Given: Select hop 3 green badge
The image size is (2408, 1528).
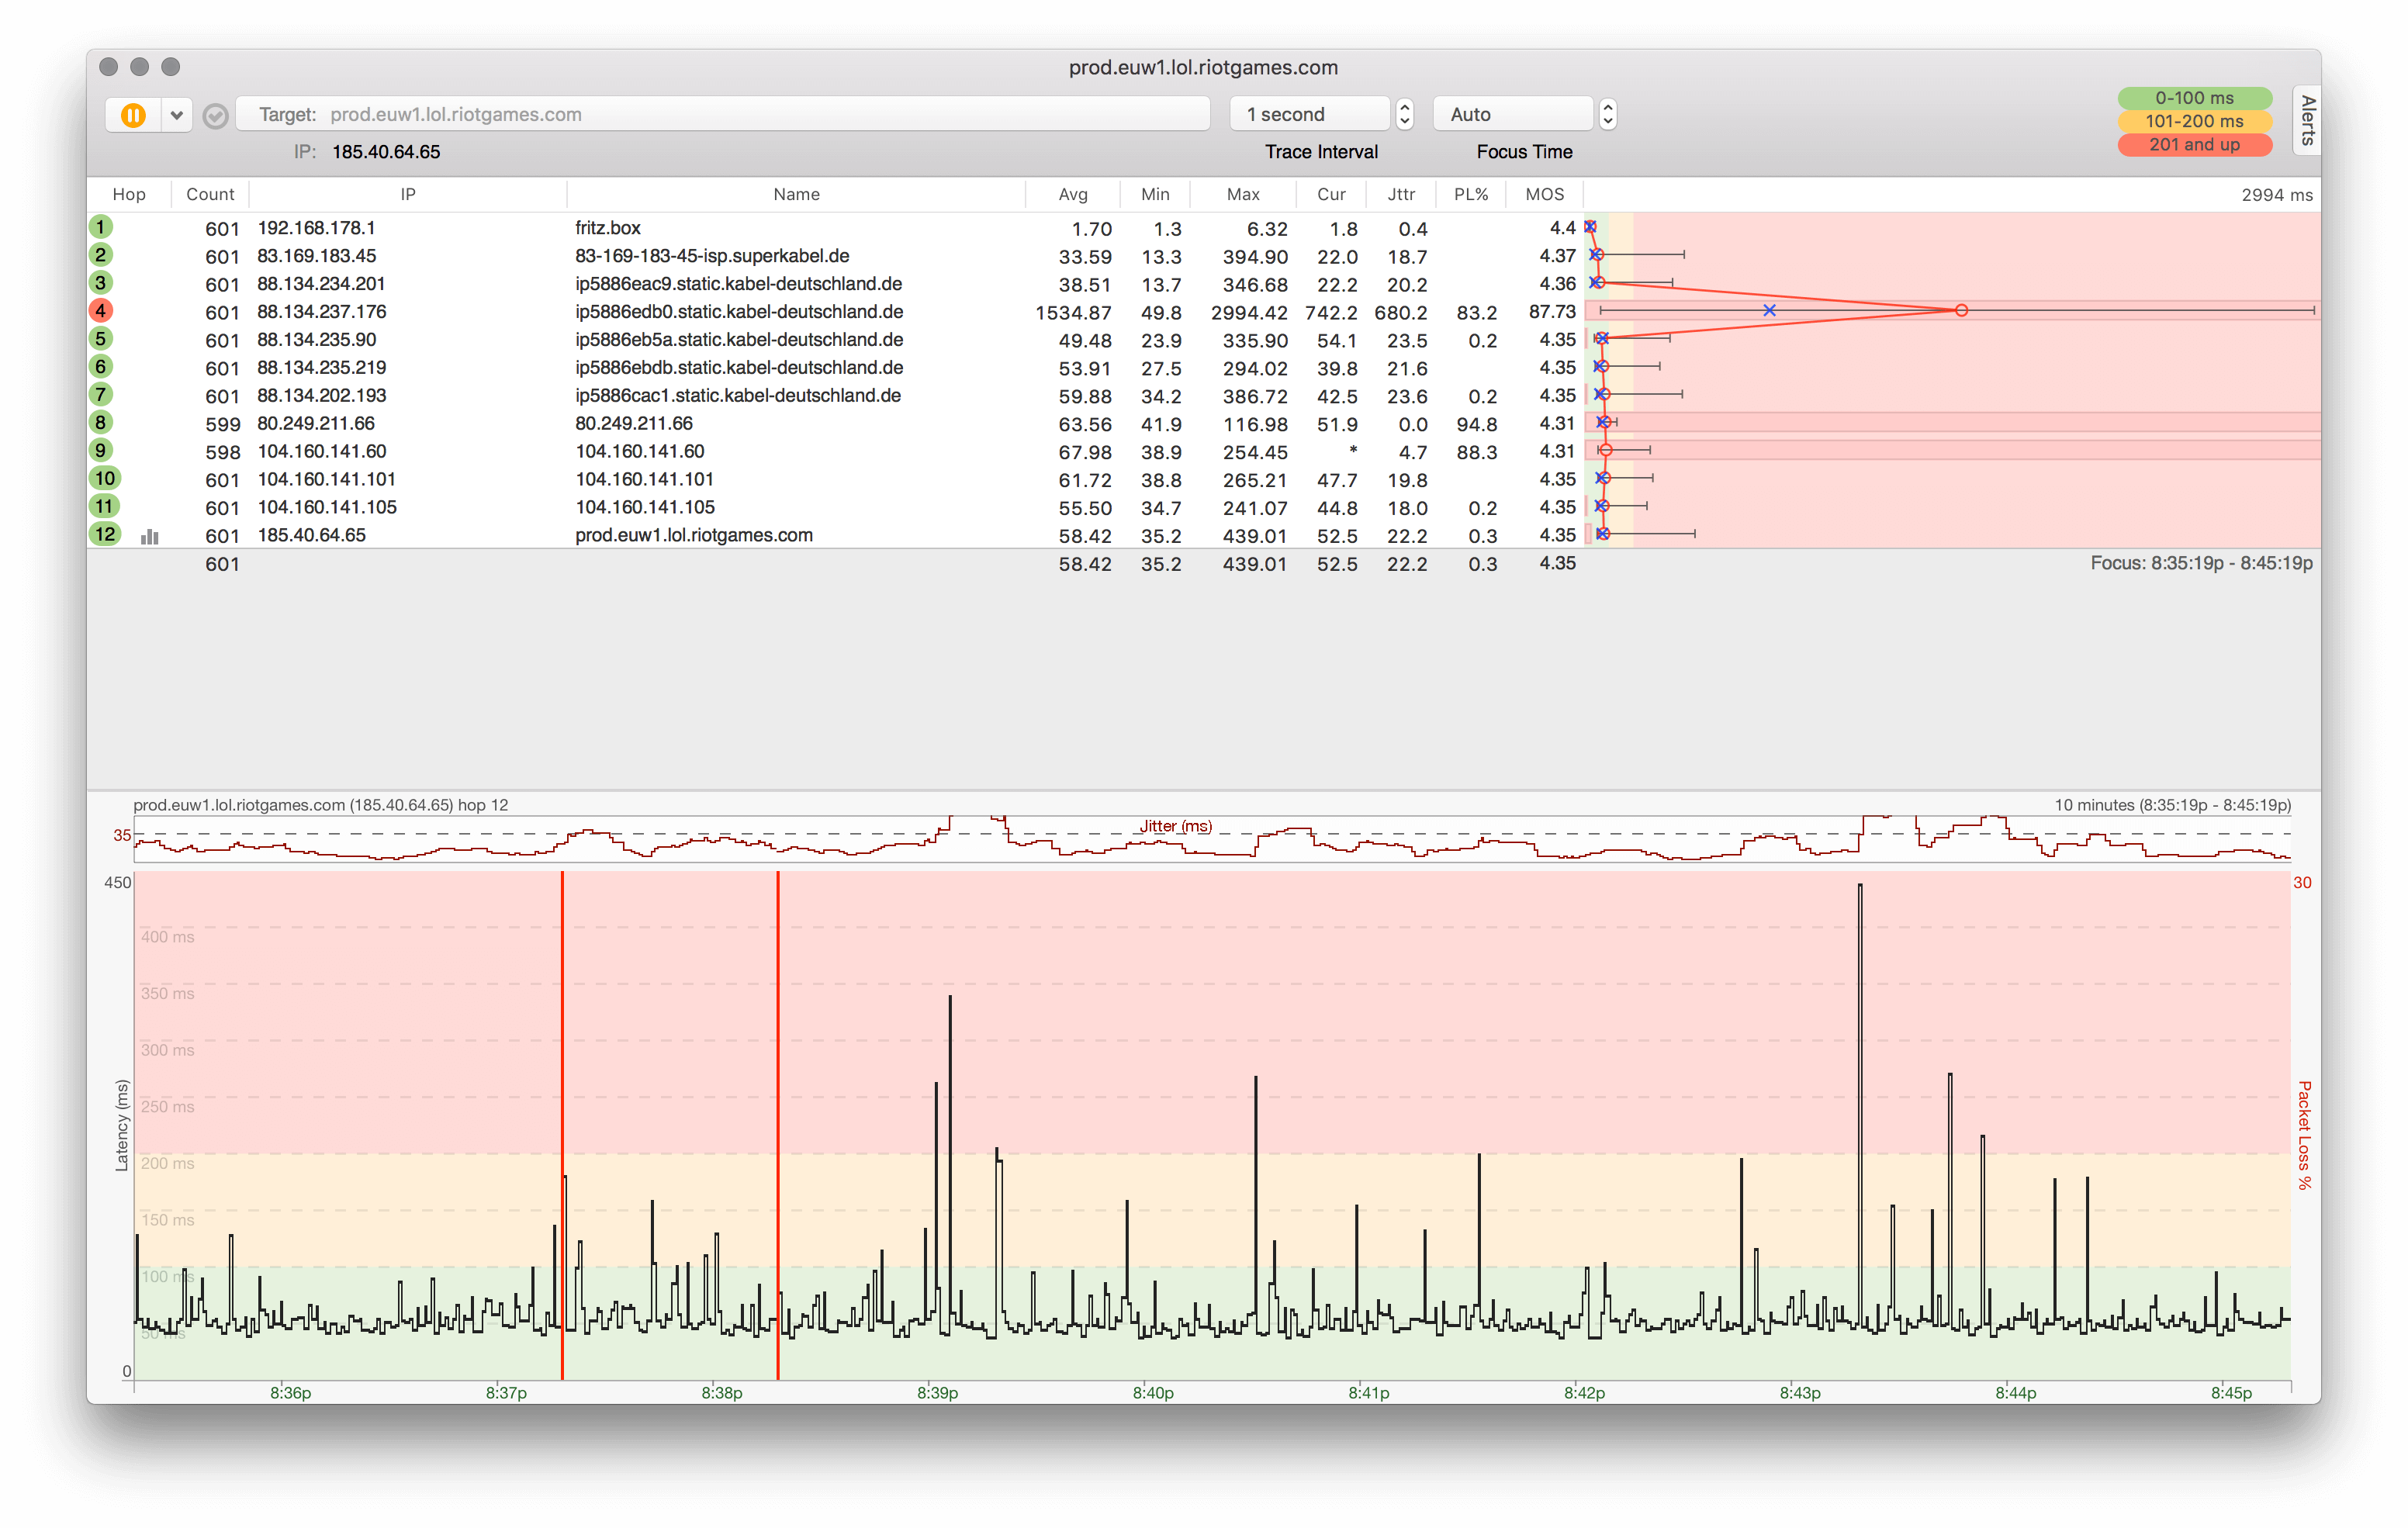Looking at the screenshot, I should click(101, 283).
